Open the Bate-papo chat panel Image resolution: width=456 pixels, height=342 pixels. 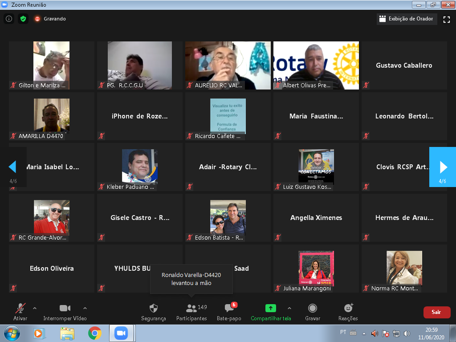[229, 312]
